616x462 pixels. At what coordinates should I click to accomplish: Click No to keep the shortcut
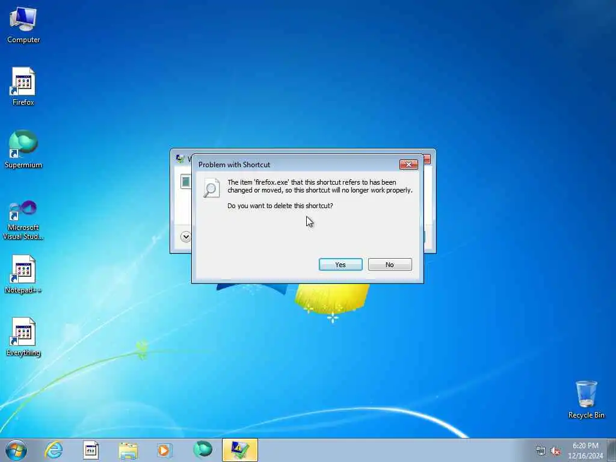[x=390, y=265]
